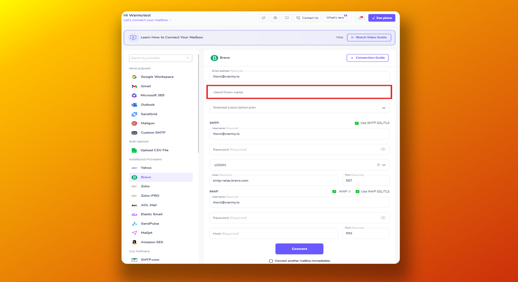Click the green CSV file icon

point(134,150)
